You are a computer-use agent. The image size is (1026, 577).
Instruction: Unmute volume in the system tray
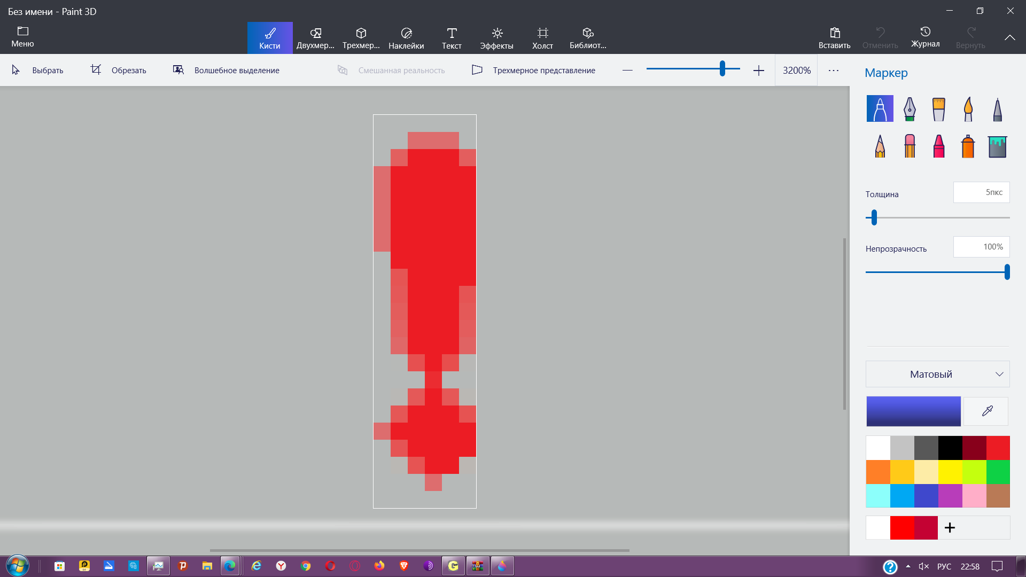coord(923,566)
